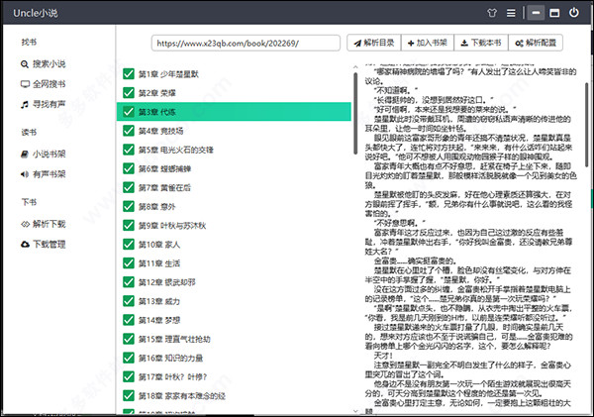This screenshot has width=594, height=417.
Task: Deselect the 第10章 家人 checkbox
Action: (129, 244)
